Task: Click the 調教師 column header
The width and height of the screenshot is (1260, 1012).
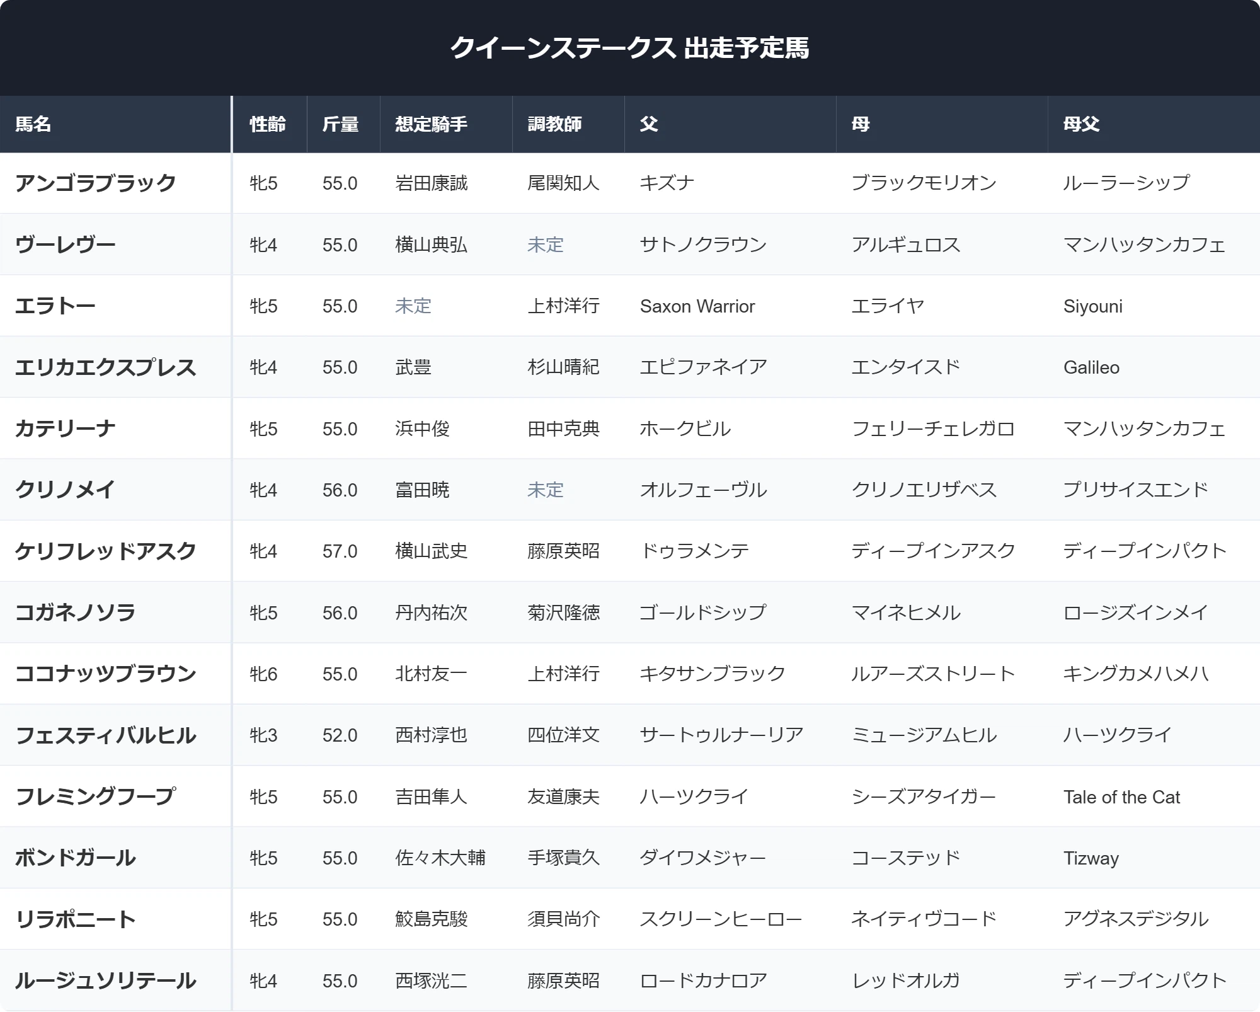Action: (x=555, y=124)
